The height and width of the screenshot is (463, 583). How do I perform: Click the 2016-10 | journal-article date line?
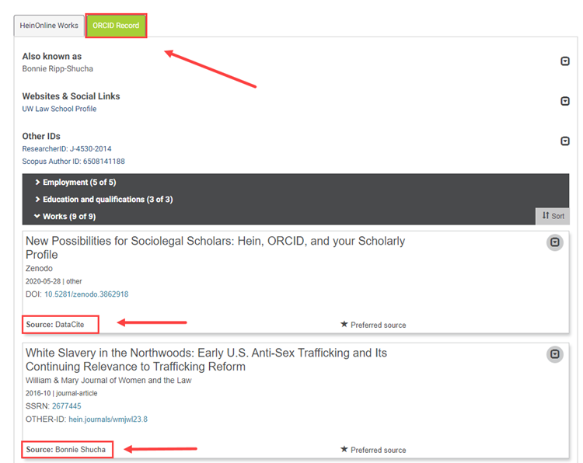(61, 393)
